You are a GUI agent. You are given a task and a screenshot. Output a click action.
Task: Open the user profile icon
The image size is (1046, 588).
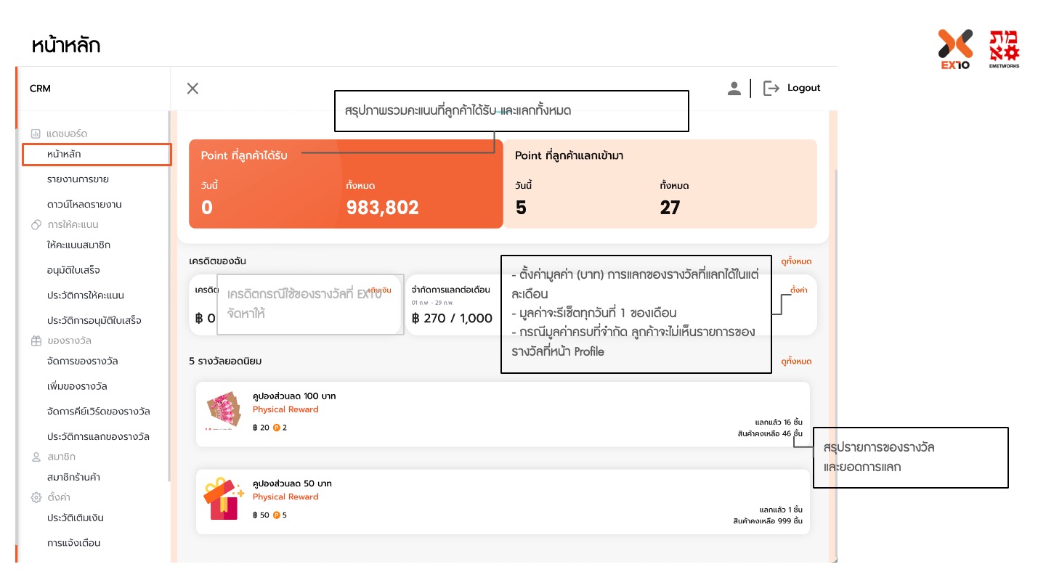pyautogui.click(x=734, y=89)
